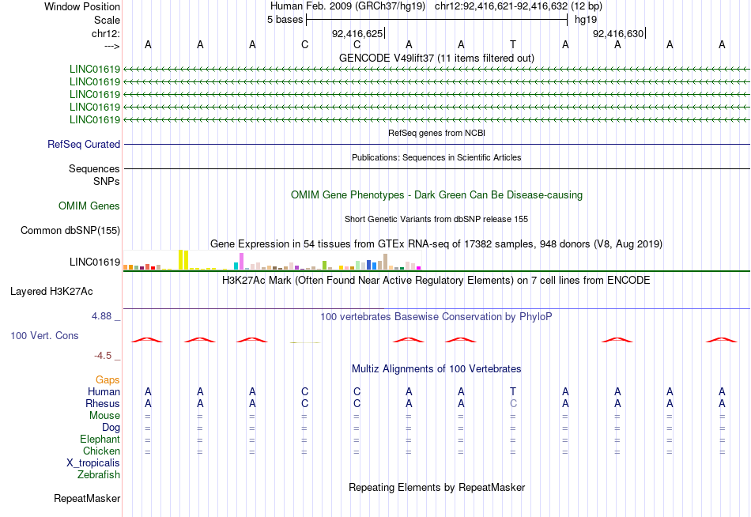Open Short Genetic Variants from dbSNP release 155 title
Screen dimensions: 751x517
click(x=436, y=219)
